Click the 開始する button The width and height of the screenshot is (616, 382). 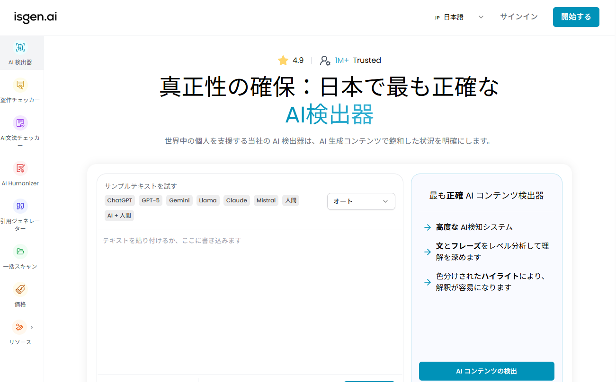pos(576,17)
